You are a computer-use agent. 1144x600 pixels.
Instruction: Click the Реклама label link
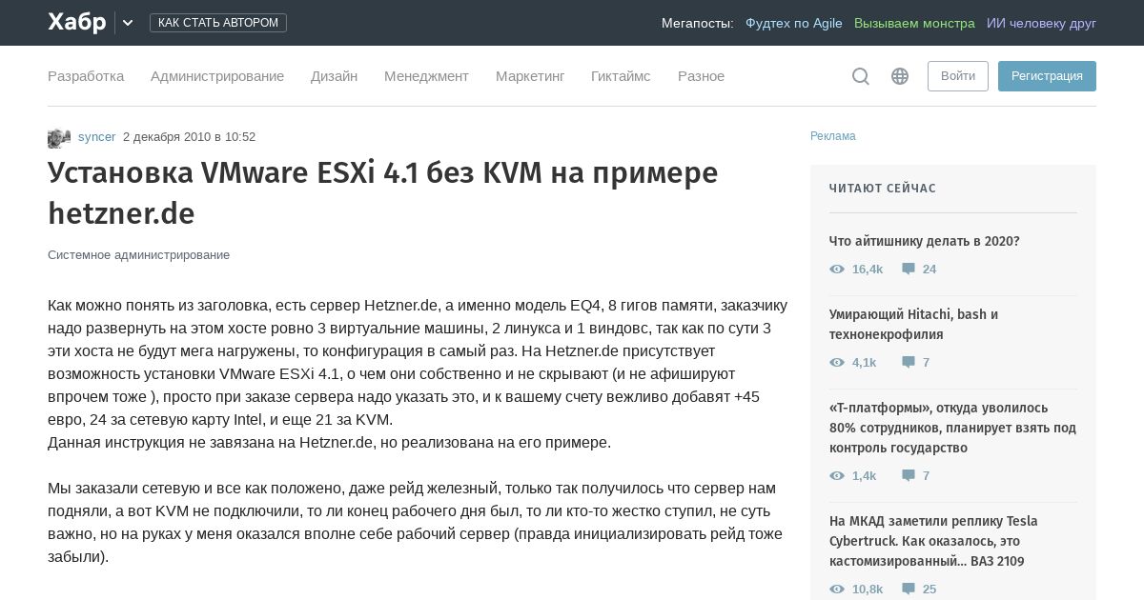click(x=833, y=136)
